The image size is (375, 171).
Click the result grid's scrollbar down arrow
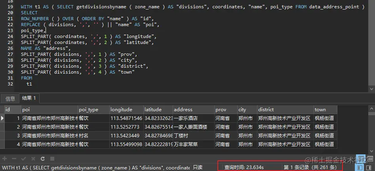pyautogui.click(x=372, y=151)
